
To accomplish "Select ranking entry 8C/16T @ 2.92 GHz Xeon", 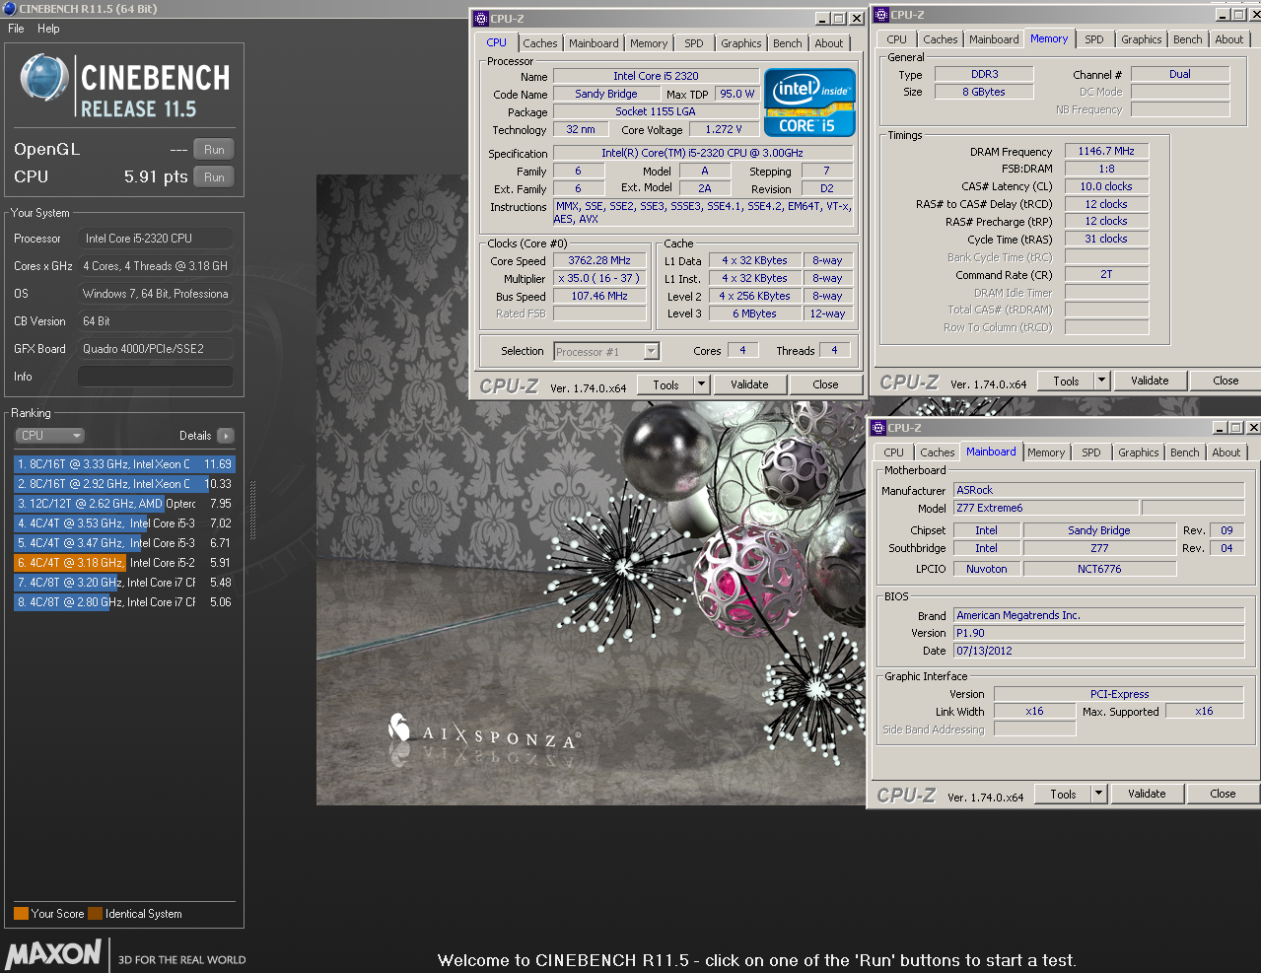I will 124,484.
